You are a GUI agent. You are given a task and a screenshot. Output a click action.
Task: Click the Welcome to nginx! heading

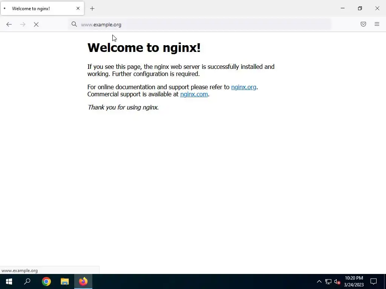pyautogui.click(x=144, y=47)
